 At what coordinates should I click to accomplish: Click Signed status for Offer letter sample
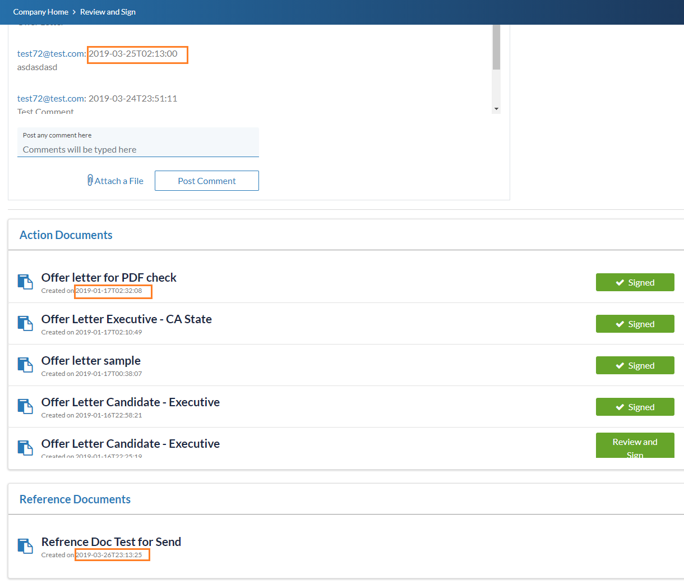[635, 365]
